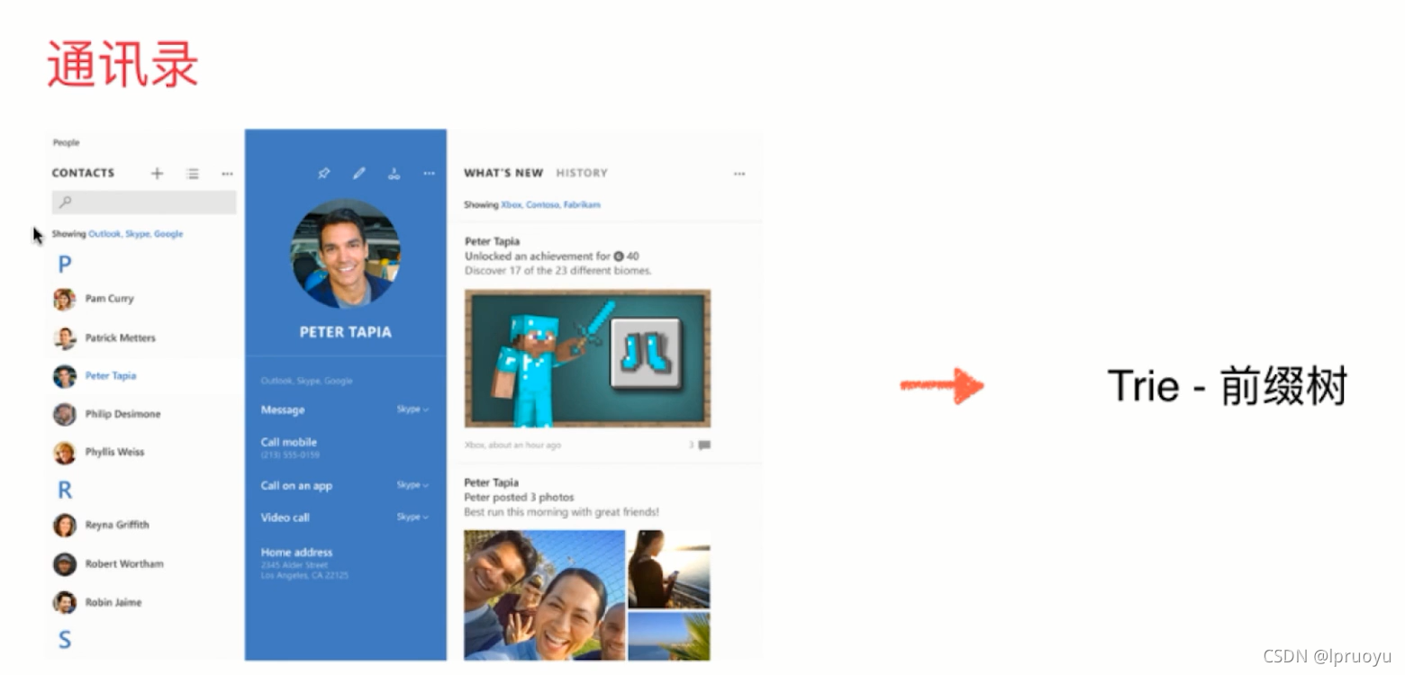Open the Minecraft achievement image
Screen dimensions: 1405x675
coord(587,357)
